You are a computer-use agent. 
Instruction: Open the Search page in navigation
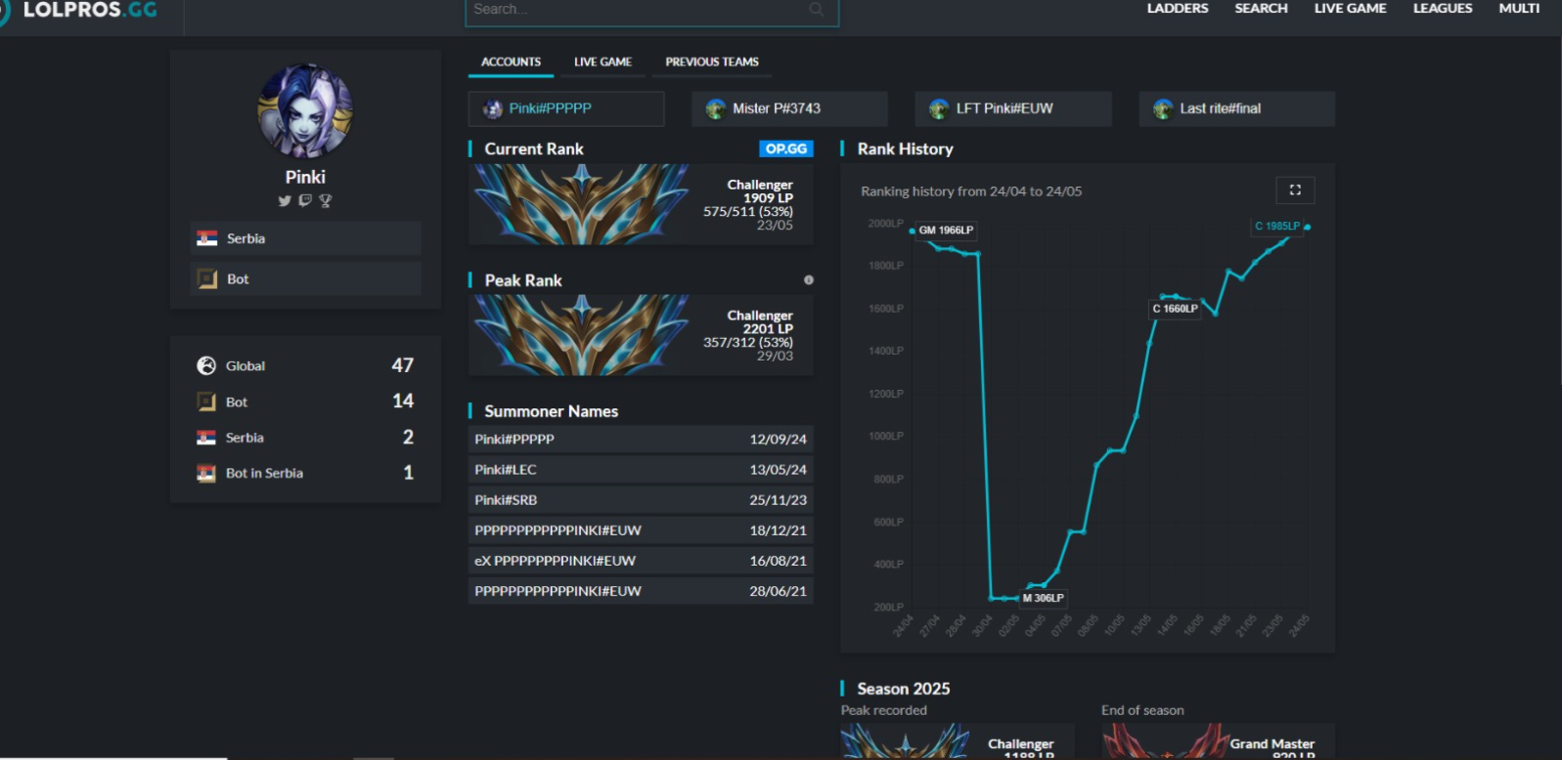click(x=1261, y=9)
